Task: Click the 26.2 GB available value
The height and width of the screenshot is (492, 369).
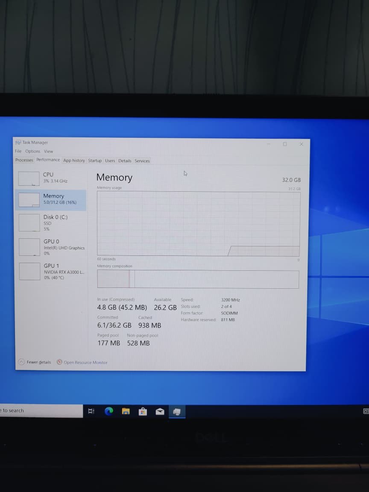Action: click(x=165, y=307)
